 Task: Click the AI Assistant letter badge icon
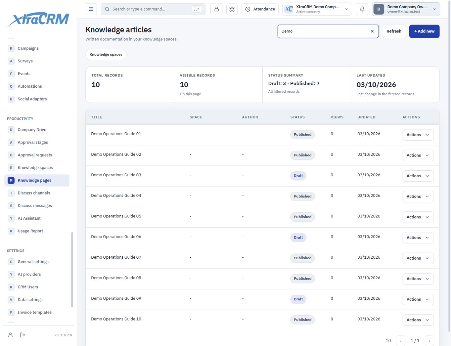[11, 218]
